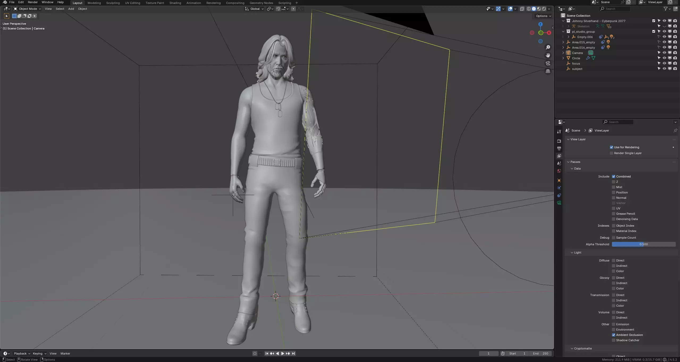
Task: Pin the properties editor context
Action: pos(675,131)
